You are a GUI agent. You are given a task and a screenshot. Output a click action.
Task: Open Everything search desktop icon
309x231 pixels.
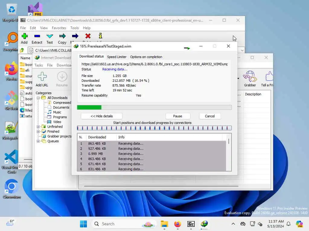click(11, 42)
